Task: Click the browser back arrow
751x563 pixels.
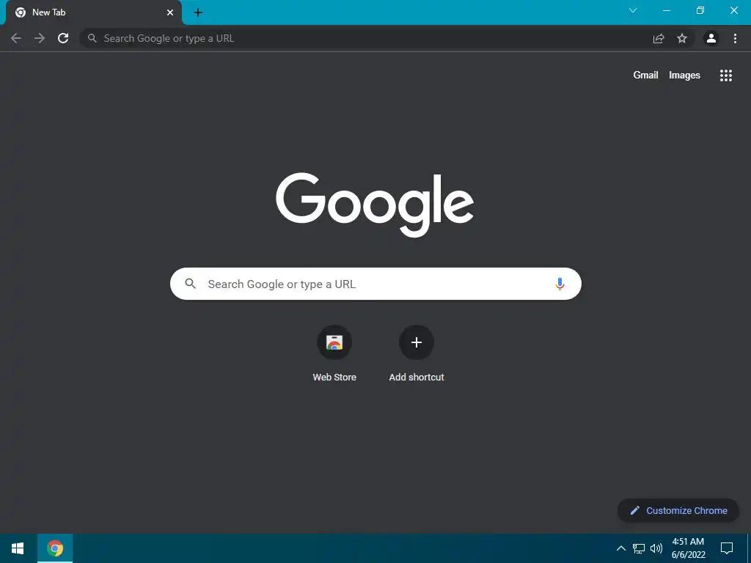Action: click(x=16, y=38)
